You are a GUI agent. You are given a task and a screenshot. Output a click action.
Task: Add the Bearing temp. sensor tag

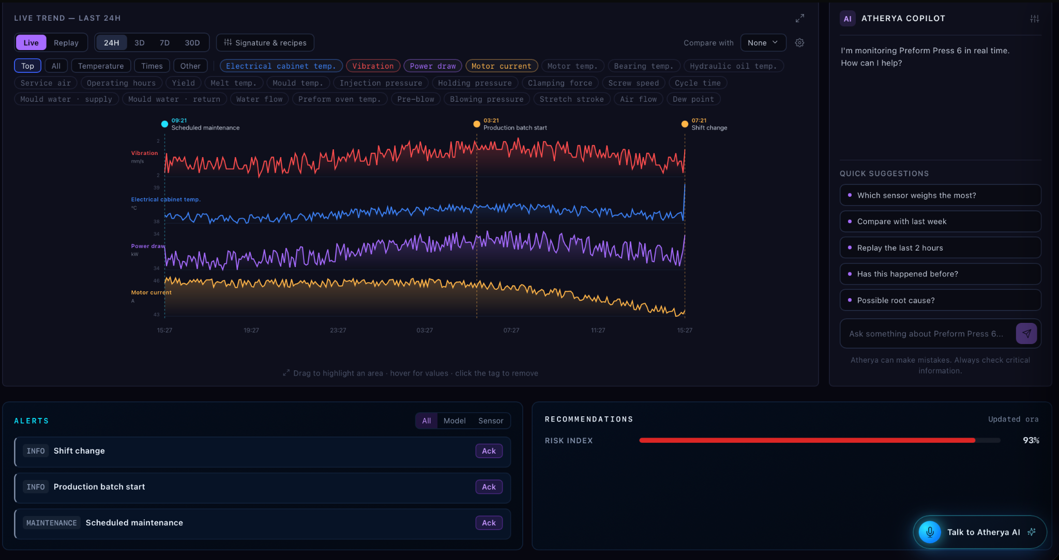click(644, 66)
